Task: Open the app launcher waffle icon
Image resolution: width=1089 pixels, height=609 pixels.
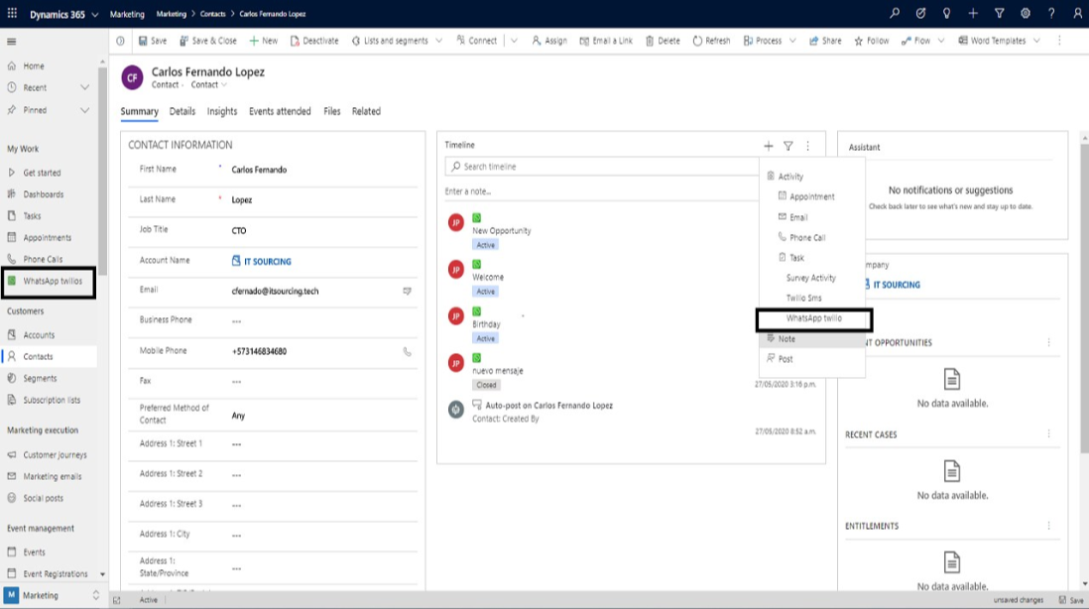Action: pyautogui.click(x=12, y=13)
